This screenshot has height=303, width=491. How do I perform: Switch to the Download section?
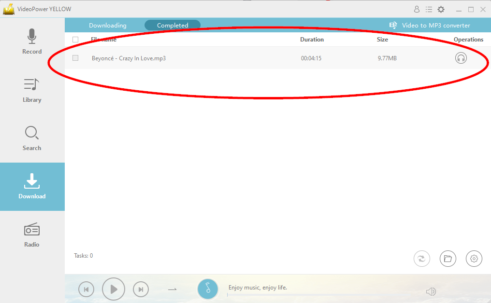click(x=32, y=187)
